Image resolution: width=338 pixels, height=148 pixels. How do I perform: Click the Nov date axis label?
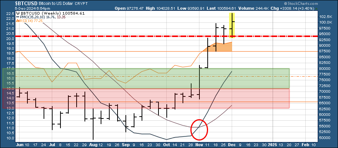click(x=199, y=144)
